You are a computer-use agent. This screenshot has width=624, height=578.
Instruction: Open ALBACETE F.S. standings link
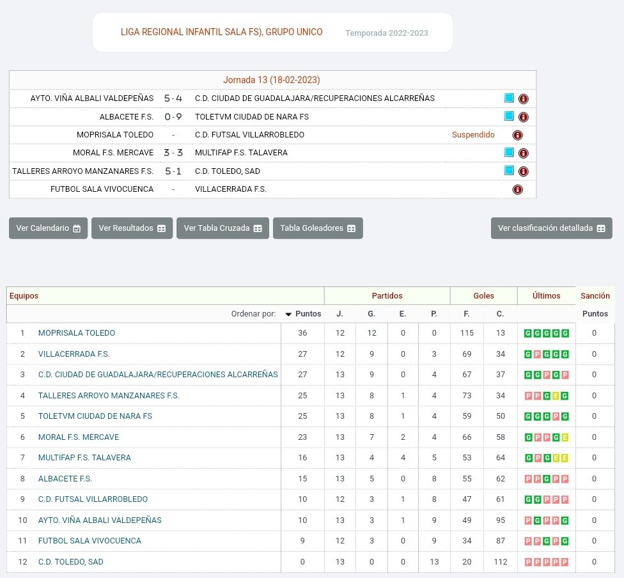click(65, 478)
